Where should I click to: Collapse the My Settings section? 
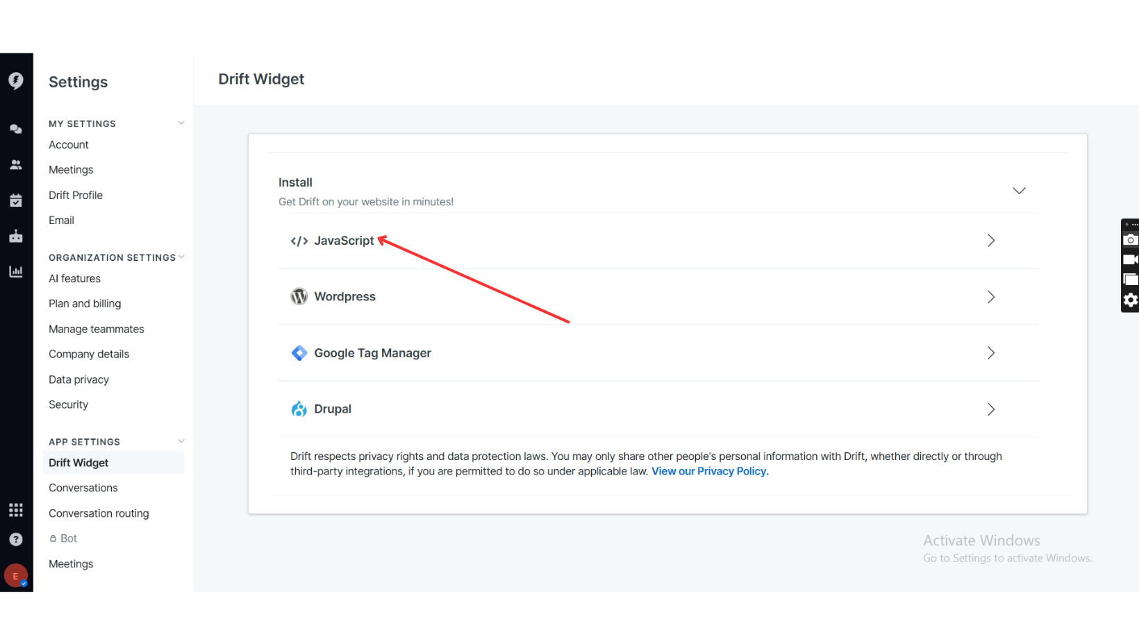(x=181, y=123)
